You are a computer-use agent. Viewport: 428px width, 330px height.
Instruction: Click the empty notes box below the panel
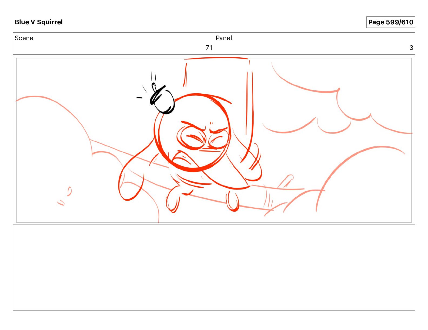(x=214, y=268)
